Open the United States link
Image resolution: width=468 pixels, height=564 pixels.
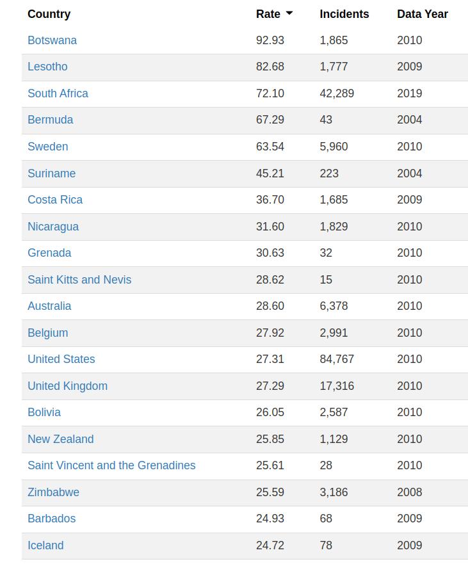click(x=61, y=359)
